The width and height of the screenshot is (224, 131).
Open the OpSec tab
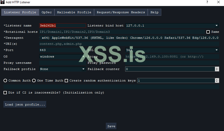point(47,12)
